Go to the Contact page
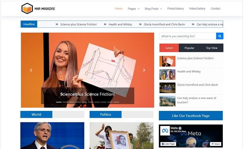The width and height of the screenshot is (244, 149). 215,8
